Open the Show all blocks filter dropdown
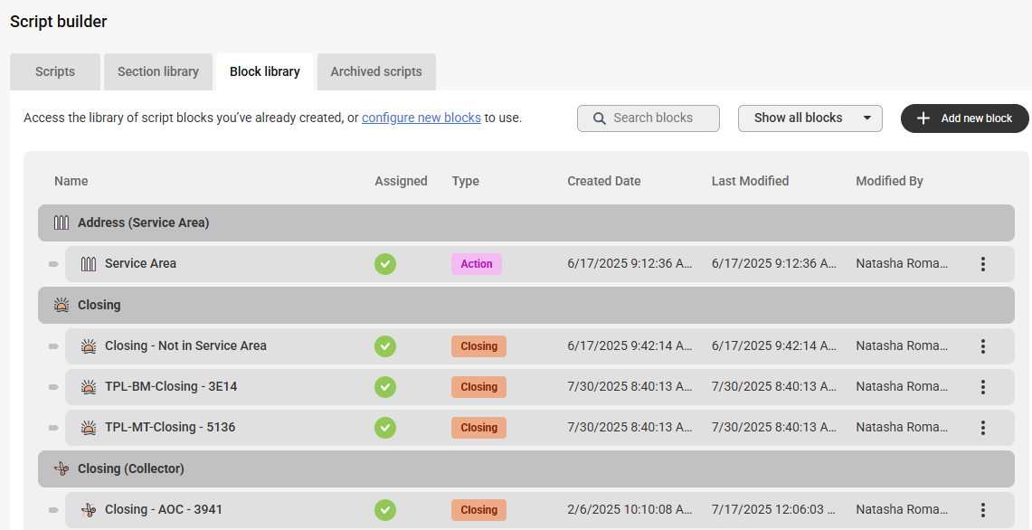This screenshot has height=530, width=1032. [810, 118]
